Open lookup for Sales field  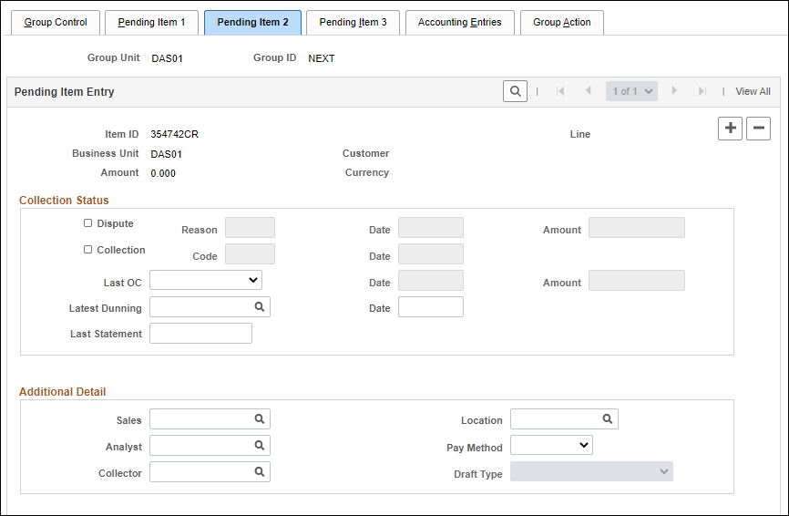tap(259, 418)
